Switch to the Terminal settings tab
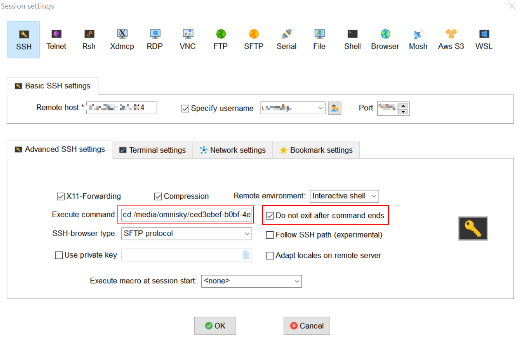The image size is (518, 346). tap(152, 150)
